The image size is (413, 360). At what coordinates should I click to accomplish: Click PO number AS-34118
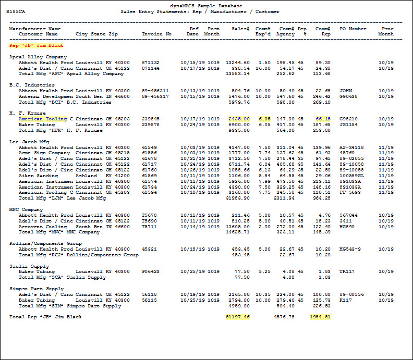click(x=351, y=147)
